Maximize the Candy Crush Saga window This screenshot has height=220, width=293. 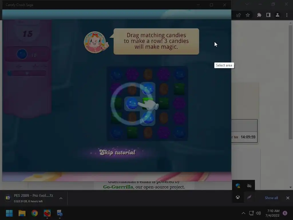coord(211,5)
